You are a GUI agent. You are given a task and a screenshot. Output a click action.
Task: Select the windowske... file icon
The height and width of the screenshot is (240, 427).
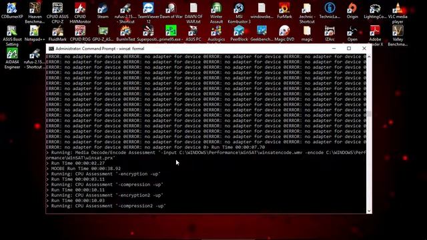(262, 11)
